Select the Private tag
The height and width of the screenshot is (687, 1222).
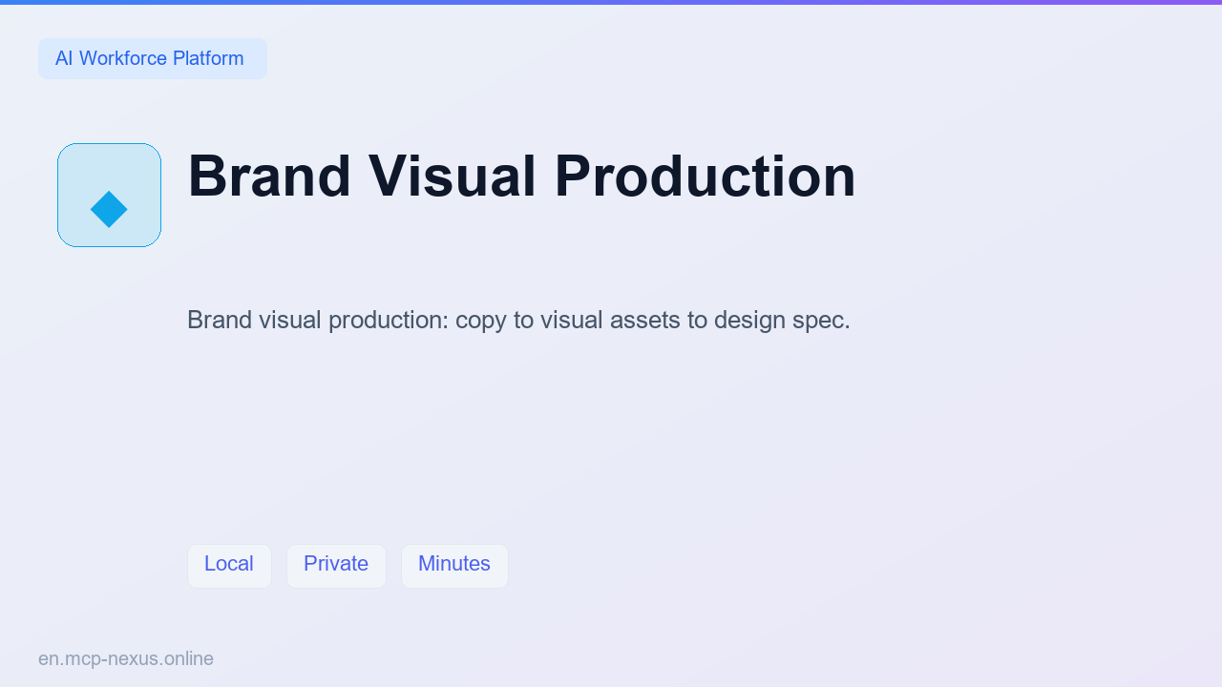point(336,566)
